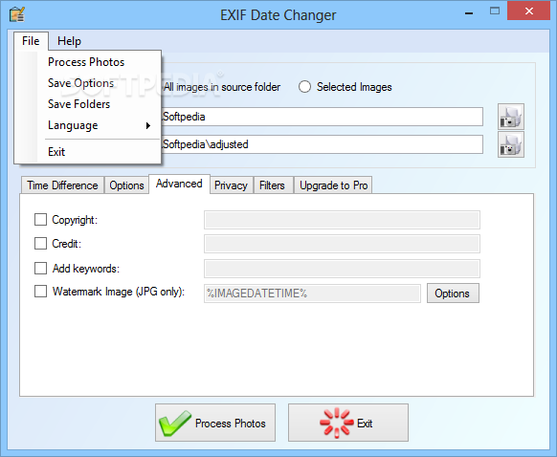Image resolution: width=557 pixels, height=457 pixels.
Task: Select Save Options menu entry
Action: 80,83
